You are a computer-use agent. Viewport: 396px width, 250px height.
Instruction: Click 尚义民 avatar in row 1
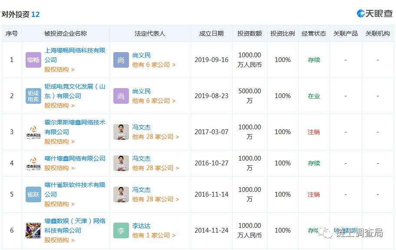[121, 60]
